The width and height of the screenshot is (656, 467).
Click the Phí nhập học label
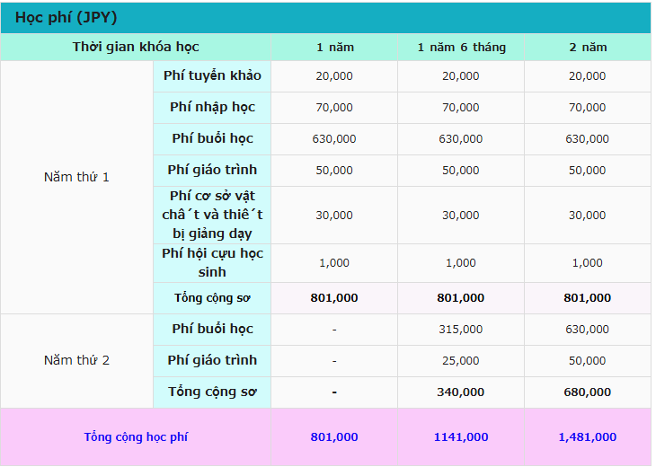coord(212,108)
